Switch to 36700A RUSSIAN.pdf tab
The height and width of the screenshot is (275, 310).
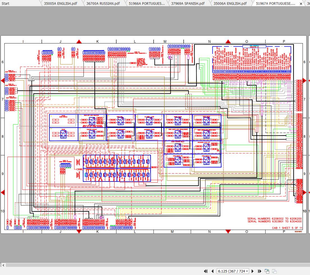pos(103,3)
